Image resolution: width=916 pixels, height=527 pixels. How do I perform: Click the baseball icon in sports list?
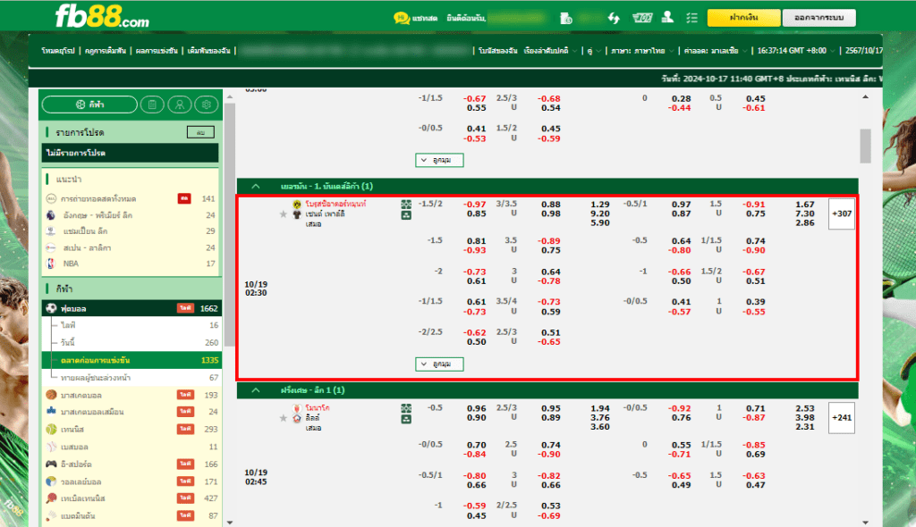coord(51,447)
